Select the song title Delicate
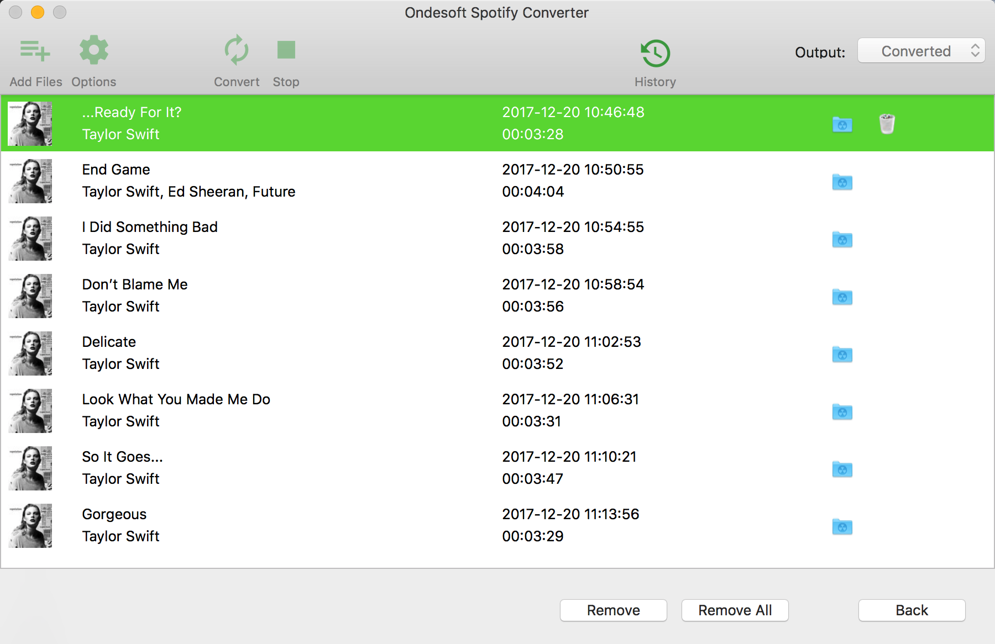The image size is (995, 644). pos(109,342)
